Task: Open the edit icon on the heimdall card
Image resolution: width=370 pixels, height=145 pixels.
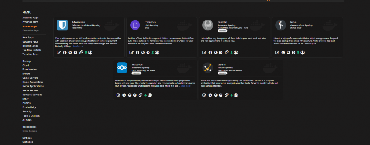Action: tap(204, 53)
